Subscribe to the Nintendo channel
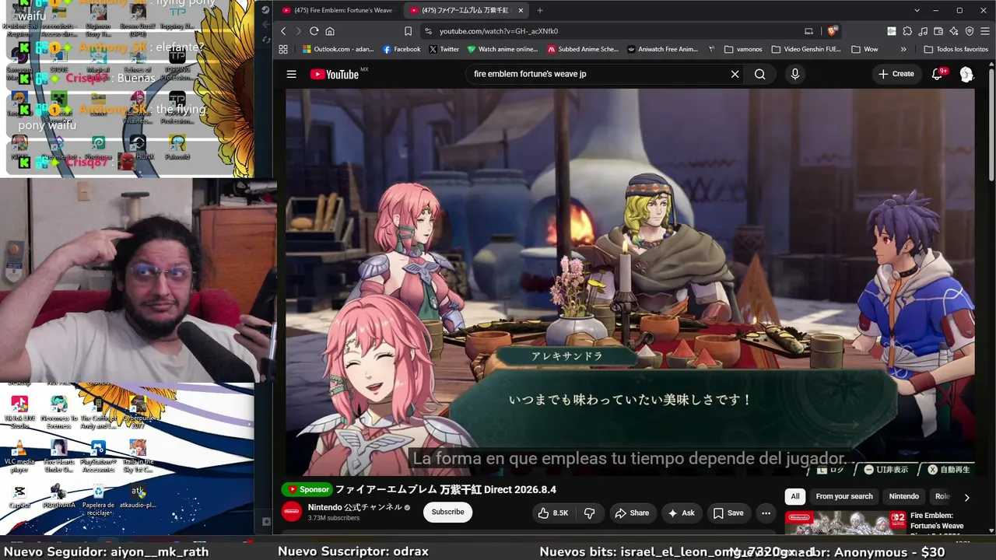This screenshot has height=560, width=996. [x=447, y=512]
